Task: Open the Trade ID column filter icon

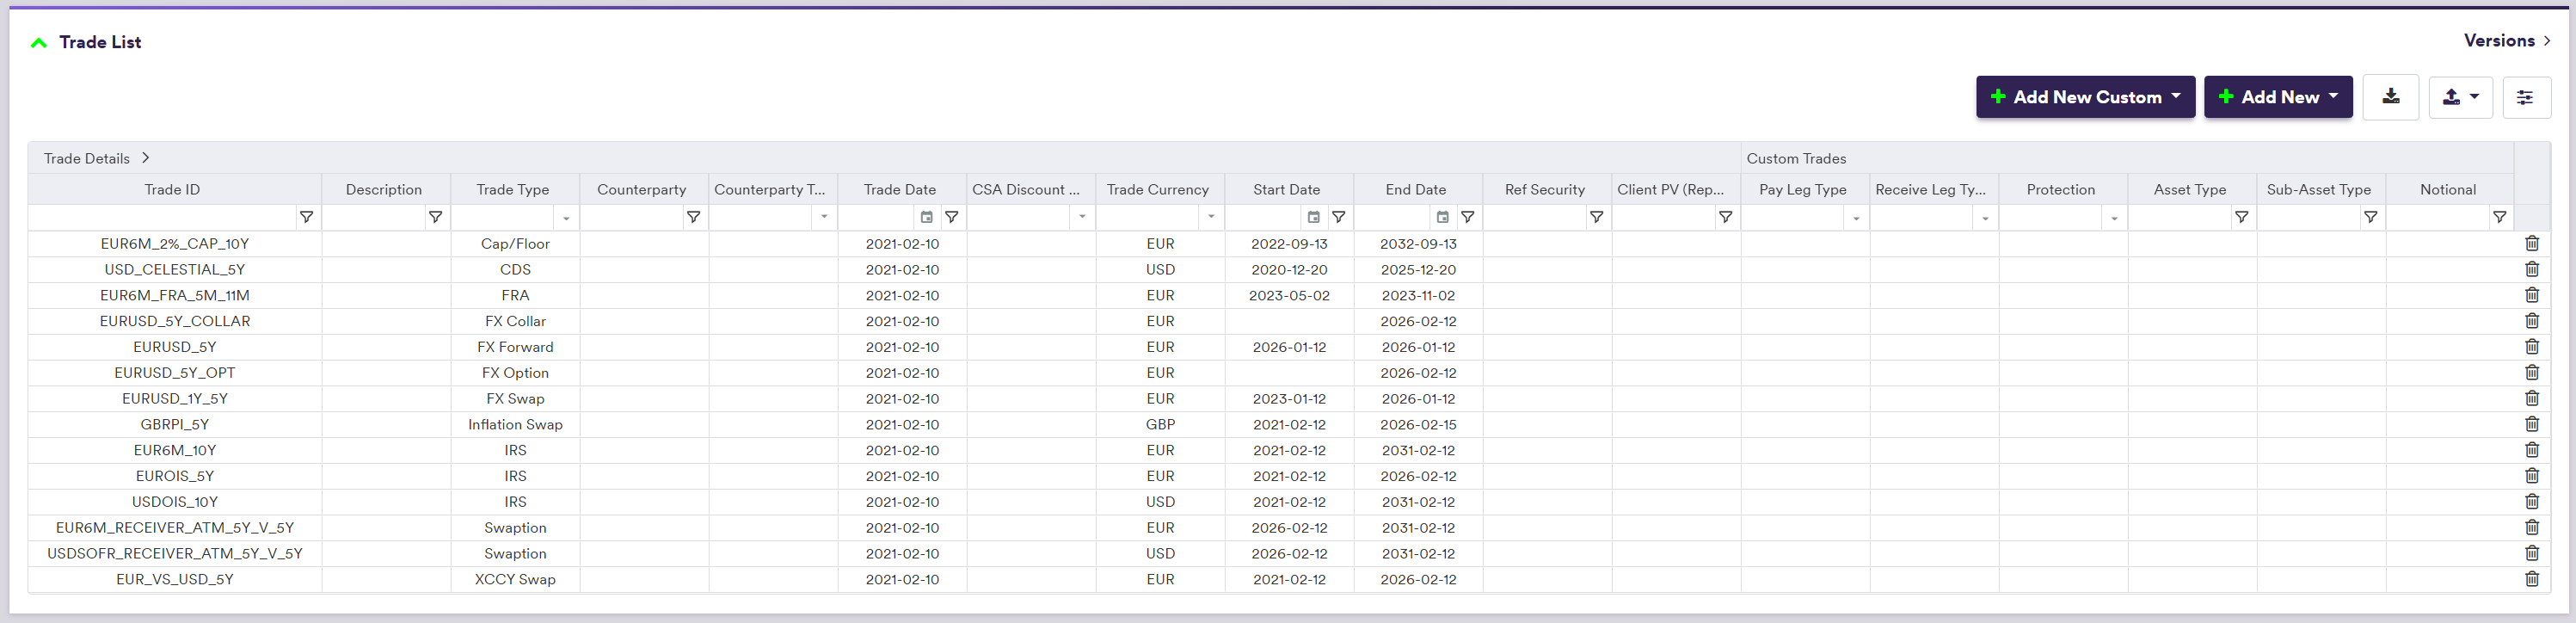Action: (x=306, y=217)
